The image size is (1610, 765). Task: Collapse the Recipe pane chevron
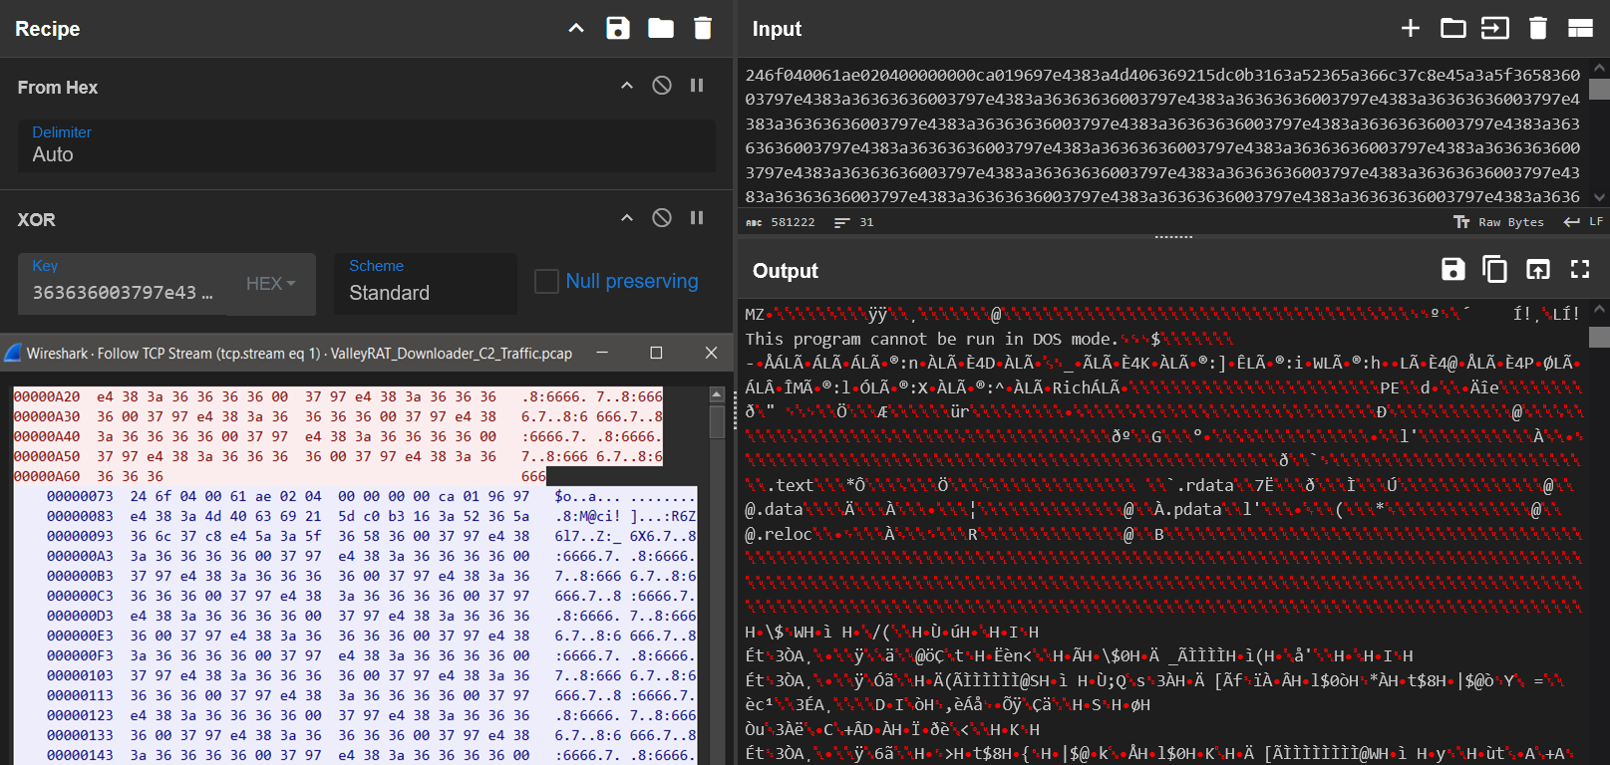576,28
